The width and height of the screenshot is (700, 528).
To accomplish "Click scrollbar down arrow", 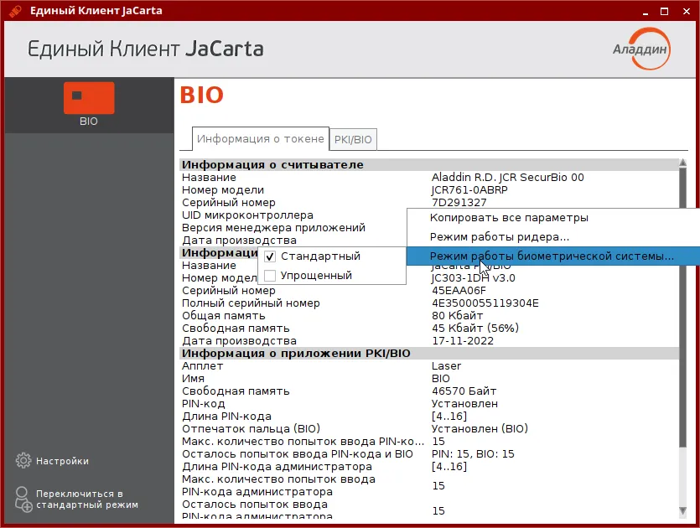I will pyautogui.click(x=682, y=510).
